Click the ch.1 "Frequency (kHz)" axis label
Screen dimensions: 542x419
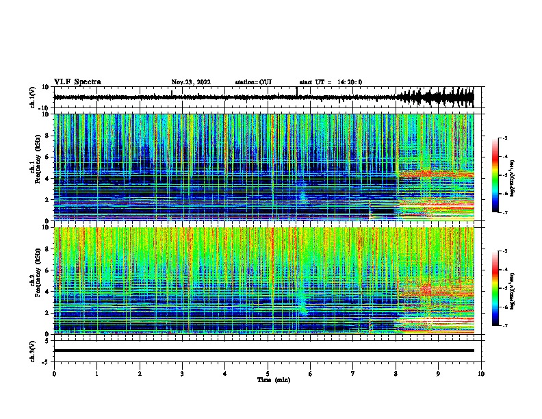click(38, 159)
